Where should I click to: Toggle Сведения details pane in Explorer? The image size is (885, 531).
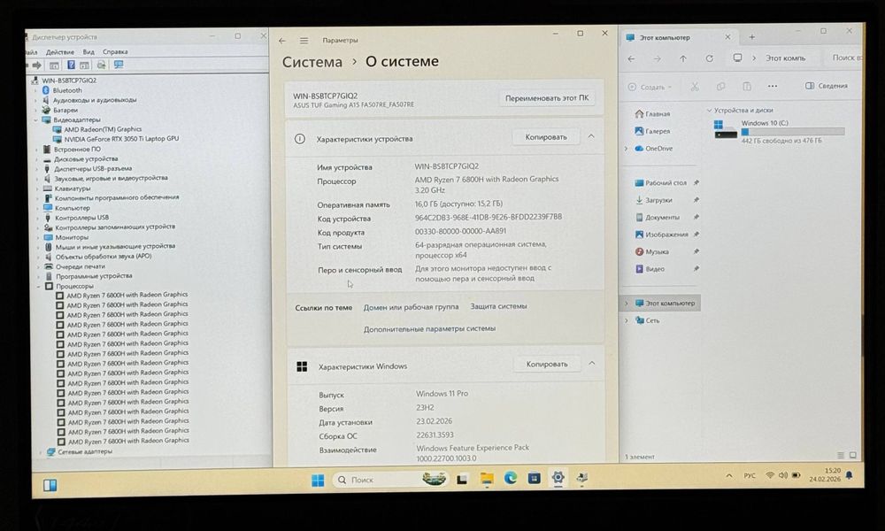(827, 86)
